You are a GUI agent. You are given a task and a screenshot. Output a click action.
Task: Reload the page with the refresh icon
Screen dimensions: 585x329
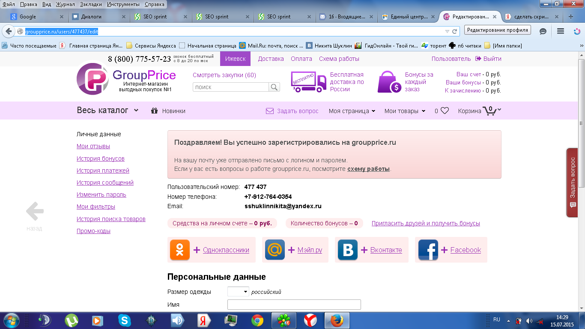455,31
